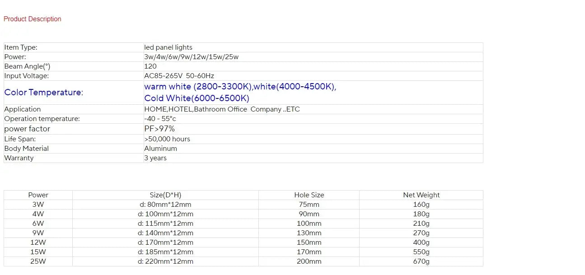
Task: Click the 'led panel lights' value
Action: [168, 47]
